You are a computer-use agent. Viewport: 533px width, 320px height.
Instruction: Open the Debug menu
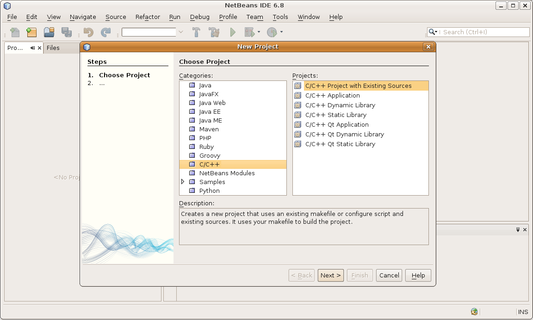click(x=199, y=17)
